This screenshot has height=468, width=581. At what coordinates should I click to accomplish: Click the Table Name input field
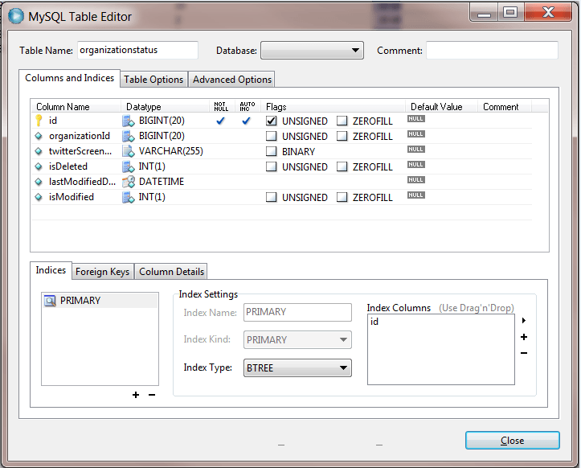coord(138,50)
